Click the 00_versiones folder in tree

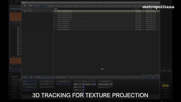pyautogui.click(x=29, y=11)
